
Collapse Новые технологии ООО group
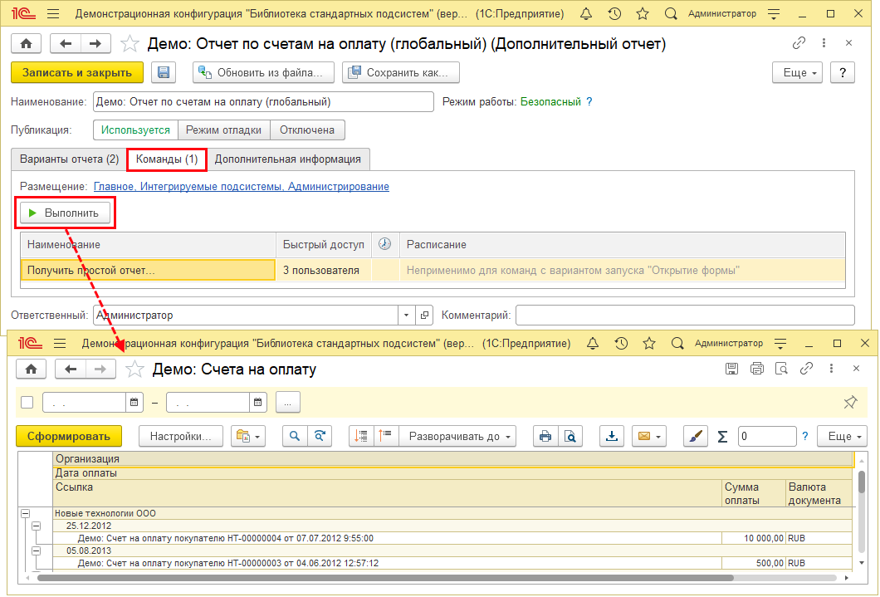tap(25, 513)
